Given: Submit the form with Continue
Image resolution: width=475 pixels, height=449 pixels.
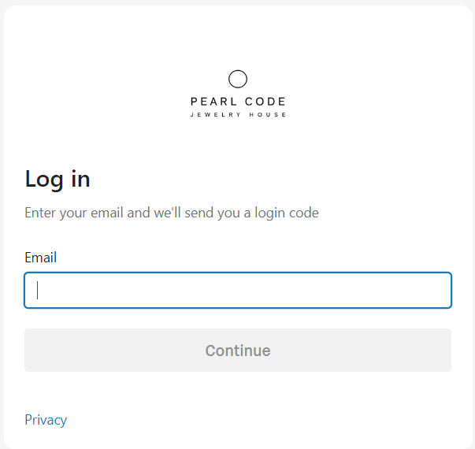Looking at the screenshot, I should [x=238, y=351].
